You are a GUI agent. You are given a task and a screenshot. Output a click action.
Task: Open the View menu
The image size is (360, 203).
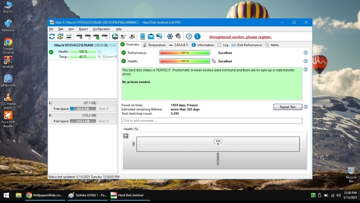(71, 29)
